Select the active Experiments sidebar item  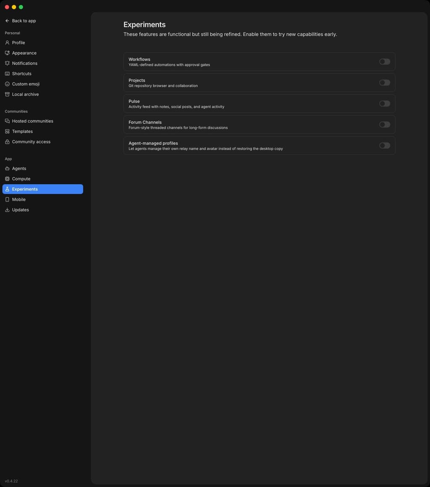(43, 189)
